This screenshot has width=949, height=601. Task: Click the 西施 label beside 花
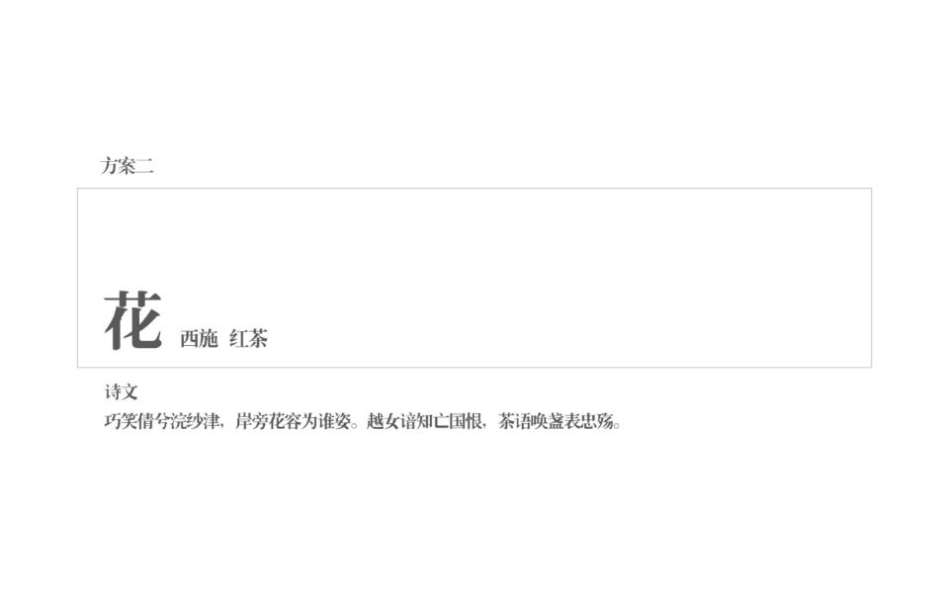[x=199, y=338]
